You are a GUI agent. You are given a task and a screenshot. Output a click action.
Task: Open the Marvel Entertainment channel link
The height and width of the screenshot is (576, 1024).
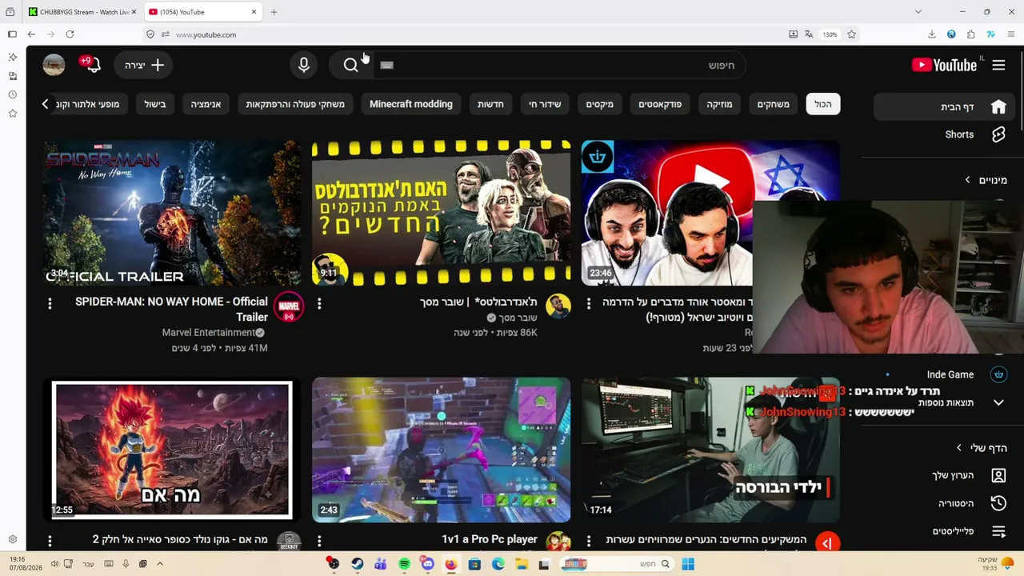tap(209, 333)
